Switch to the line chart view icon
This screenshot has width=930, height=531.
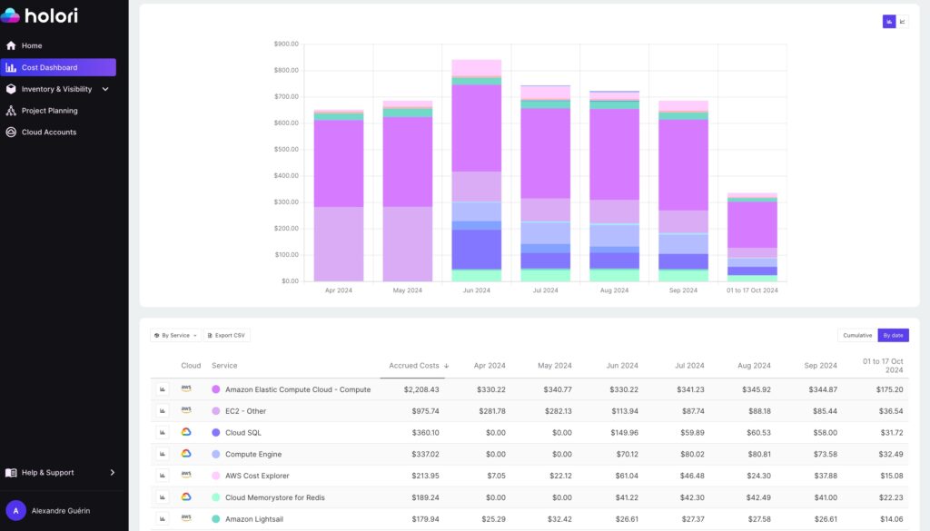tap(902, 20)
